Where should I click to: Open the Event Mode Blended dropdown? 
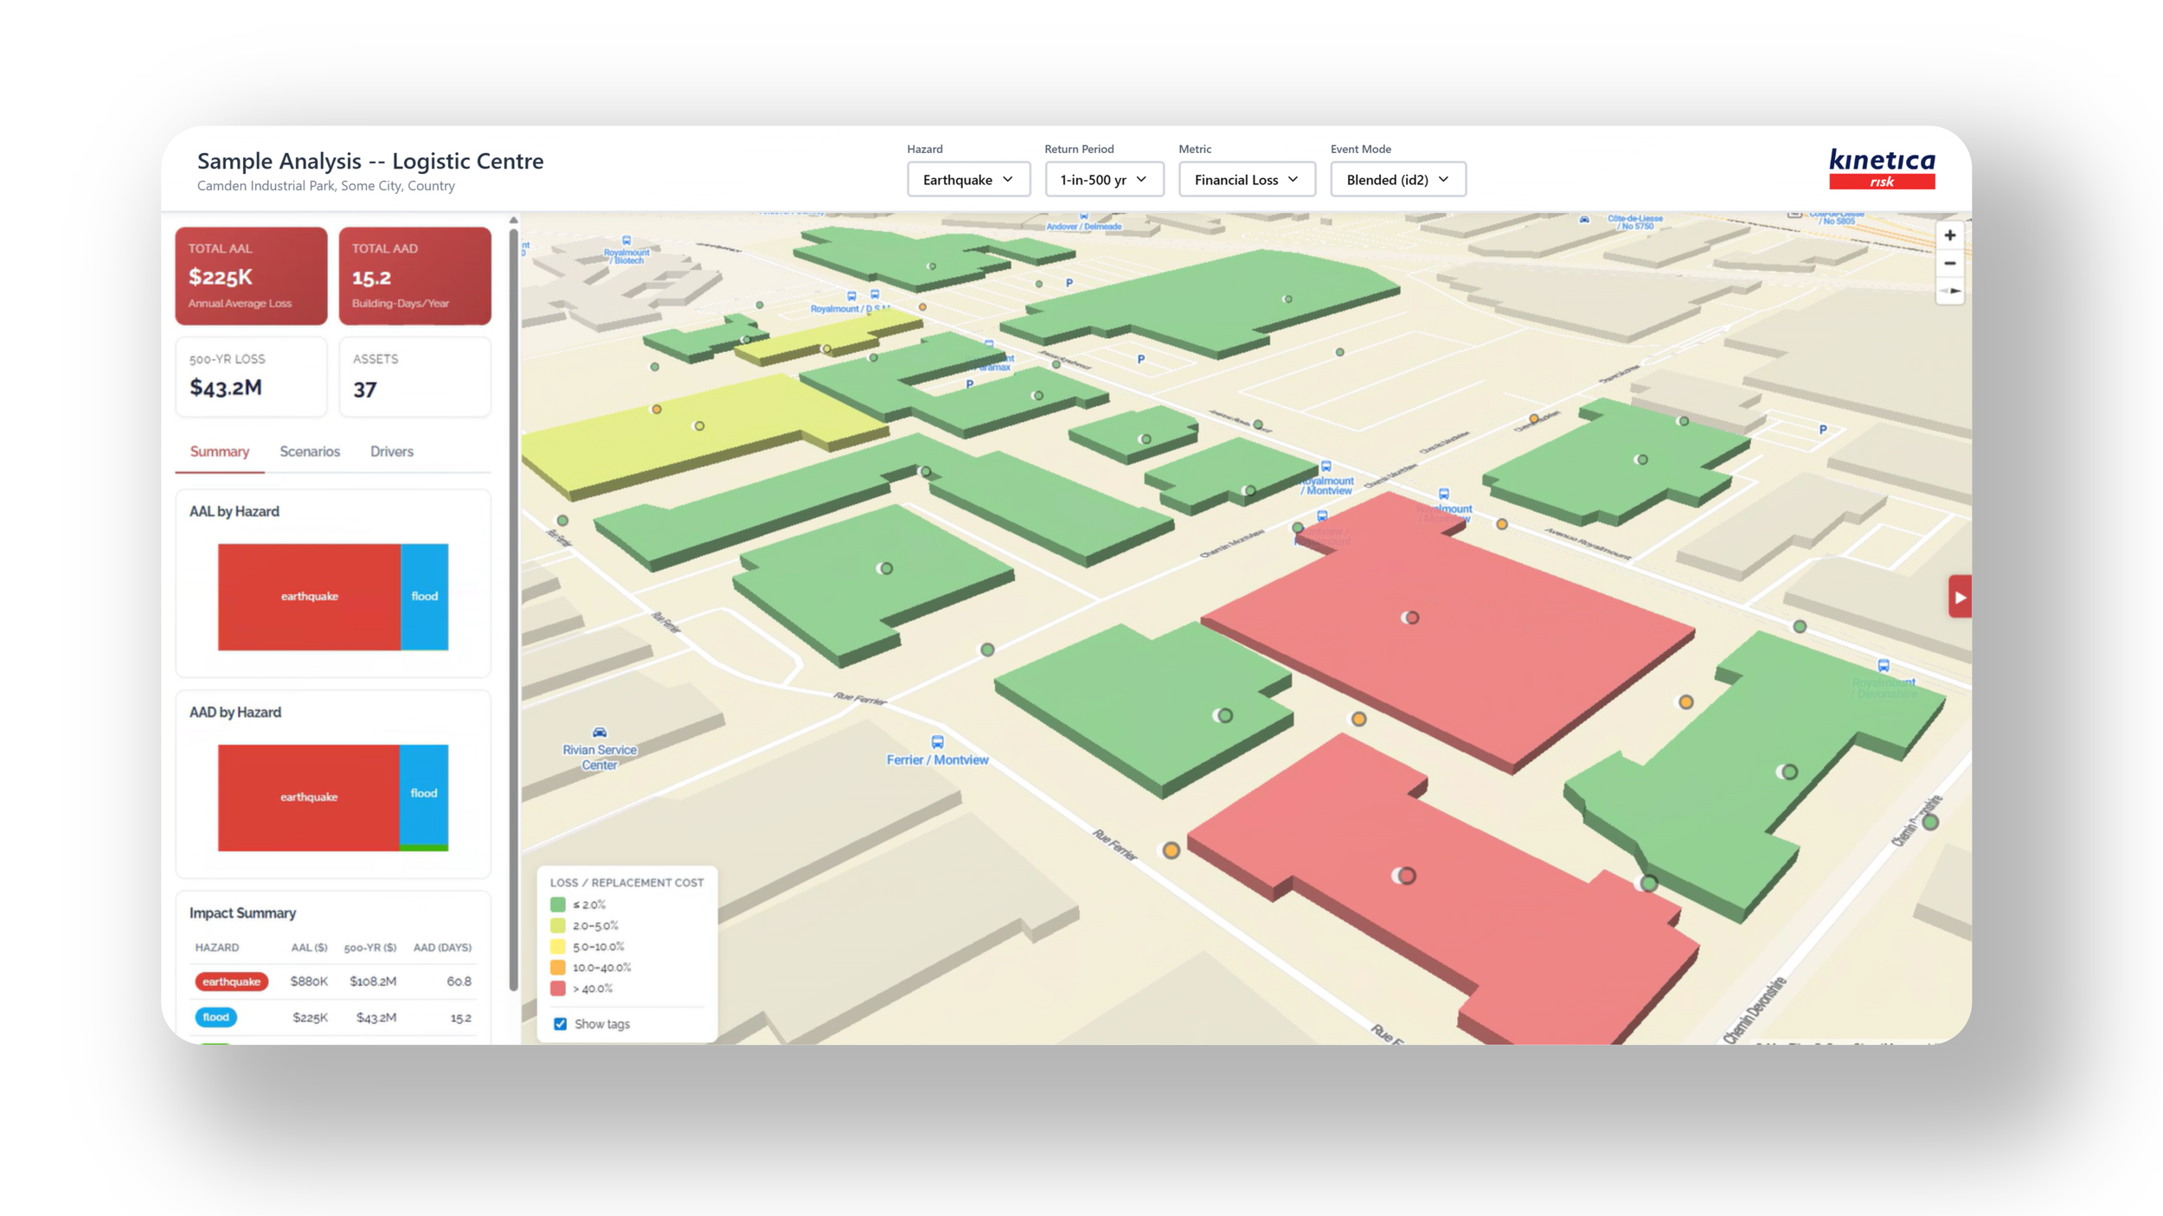pyautogui.click(x=1396, y=180)
